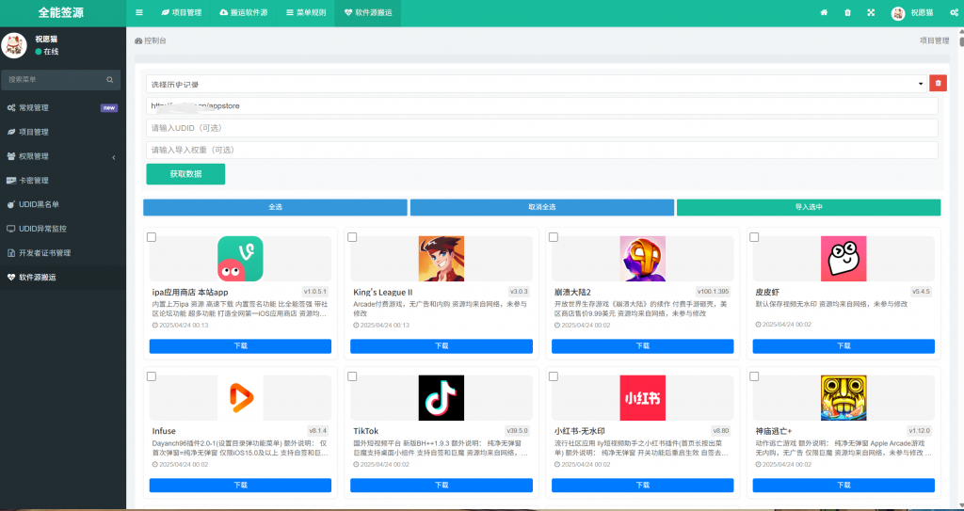Click the 小红书 app icon
The image size is (964, 511).
[x=642, y=398]
